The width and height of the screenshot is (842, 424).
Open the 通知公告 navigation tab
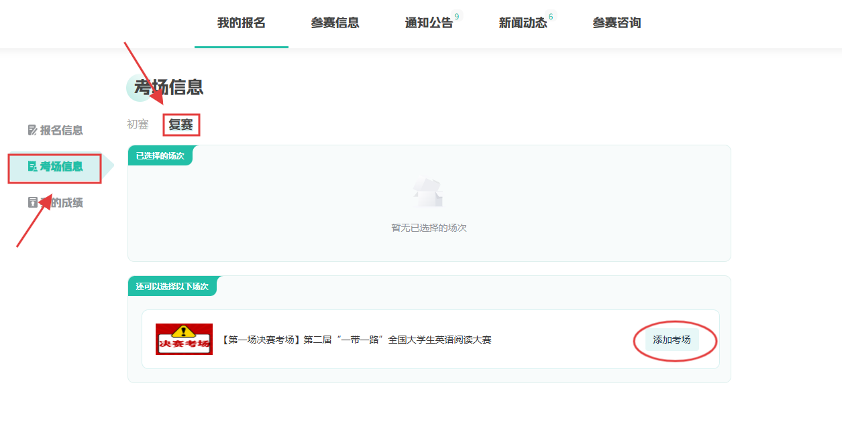[x=429, y=23]
